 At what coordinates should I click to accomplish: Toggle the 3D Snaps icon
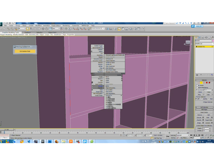pyautogui.click(x=74, y=29)
